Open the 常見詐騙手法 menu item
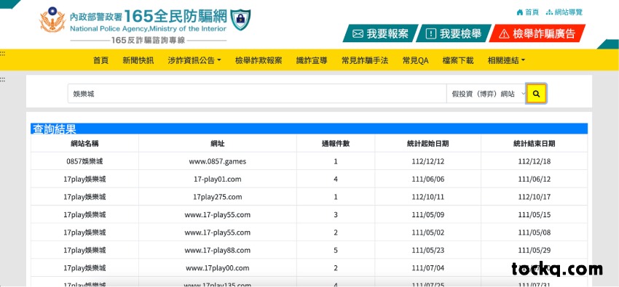 pos(365,60)
